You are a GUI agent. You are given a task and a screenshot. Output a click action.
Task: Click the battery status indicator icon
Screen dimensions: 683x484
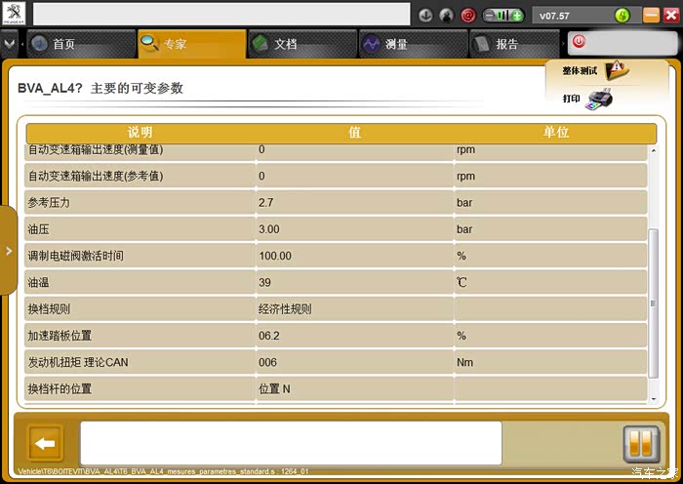click(x=503, y=16)
